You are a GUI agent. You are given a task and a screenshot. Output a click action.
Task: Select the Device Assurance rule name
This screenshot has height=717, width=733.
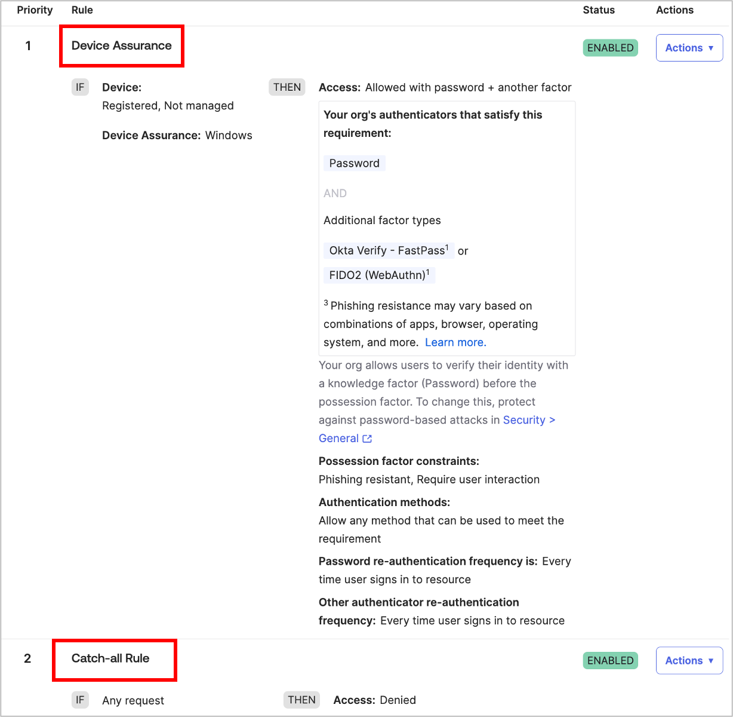[x=122, y=46]
